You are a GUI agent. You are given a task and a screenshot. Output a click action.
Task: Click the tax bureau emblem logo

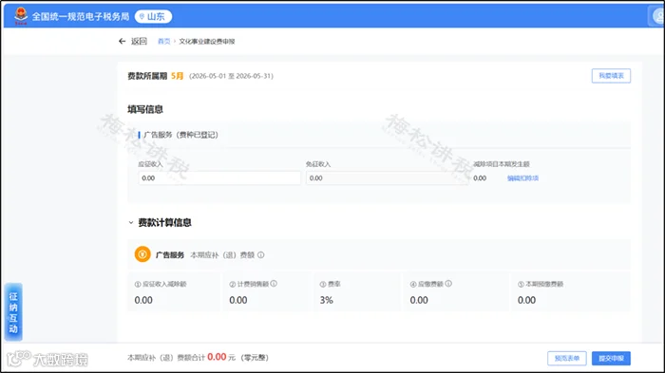(20, 16)
